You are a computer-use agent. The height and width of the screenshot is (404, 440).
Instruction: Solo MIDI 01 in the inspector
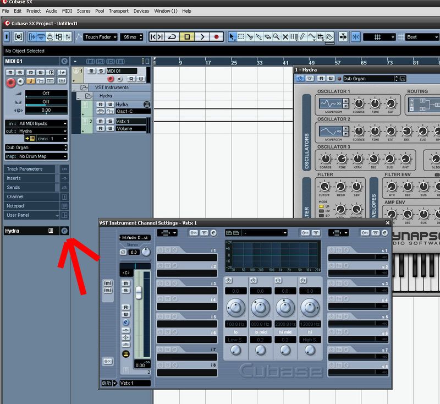pos(20,73)
